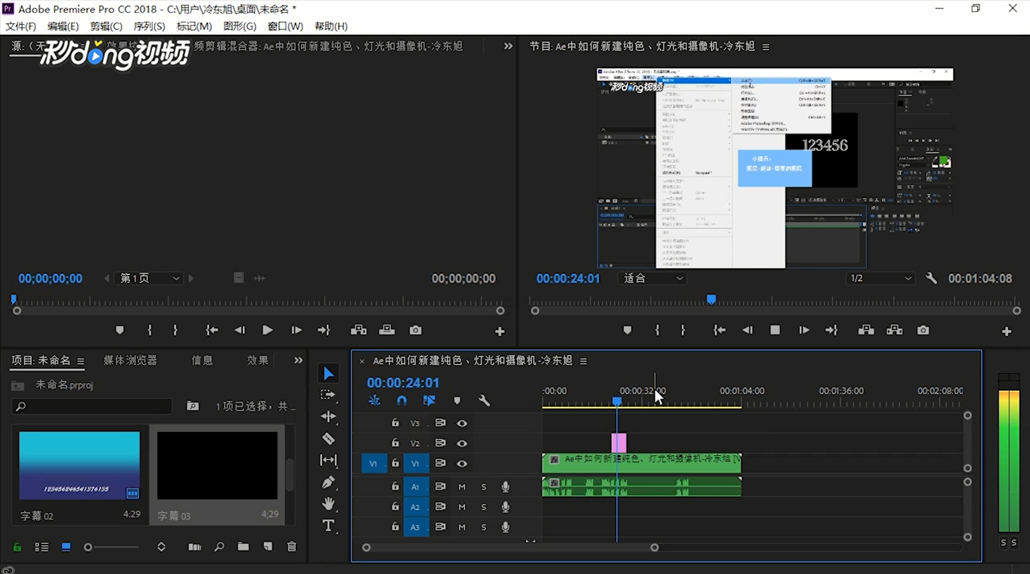The image size is (1030, 574).
Task: Open the zoom level dropdown showing 适合
Action: click(652, 278)
